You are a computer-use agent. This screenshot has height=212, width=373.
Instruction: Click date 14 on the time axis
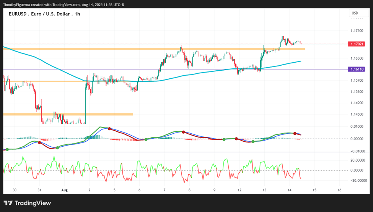point(290,190)
